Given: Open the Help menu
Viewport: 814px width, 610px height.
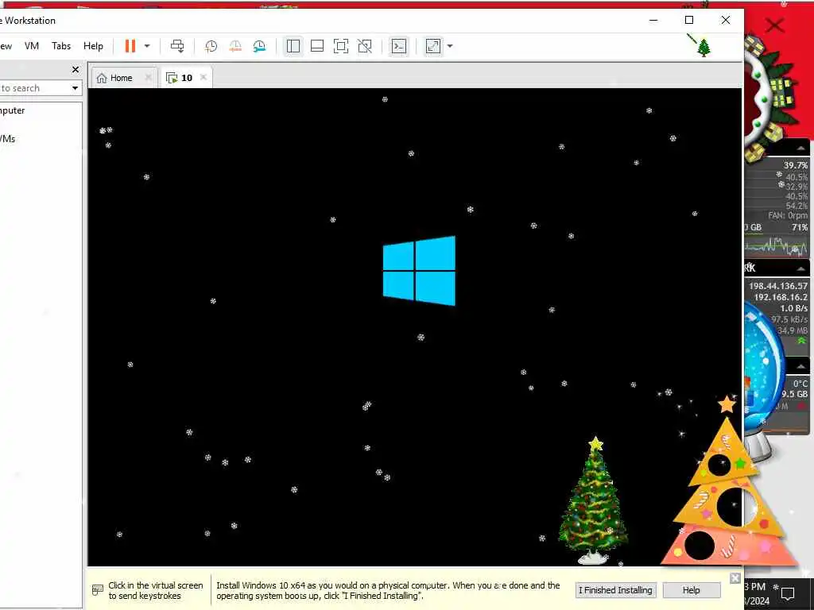Looking at the screenshot, I should click(x=94, y=45).
